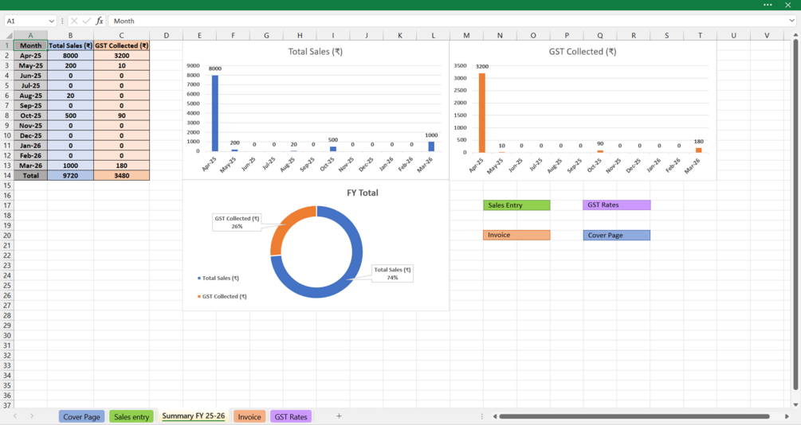Select the GST Collected (₹) bar chart title

pos(583,52)
